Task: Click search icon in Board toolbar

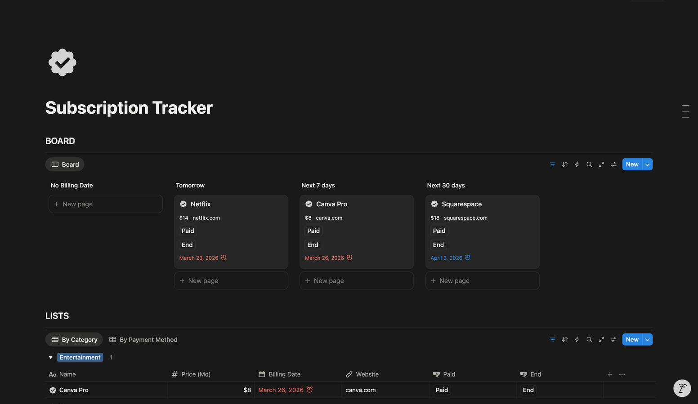Action: 589,164
